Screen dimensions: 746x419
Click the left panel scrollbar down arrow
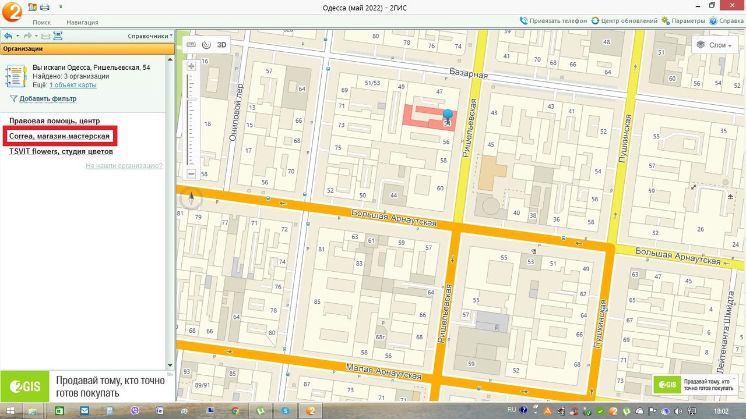[x=170, y=365]
